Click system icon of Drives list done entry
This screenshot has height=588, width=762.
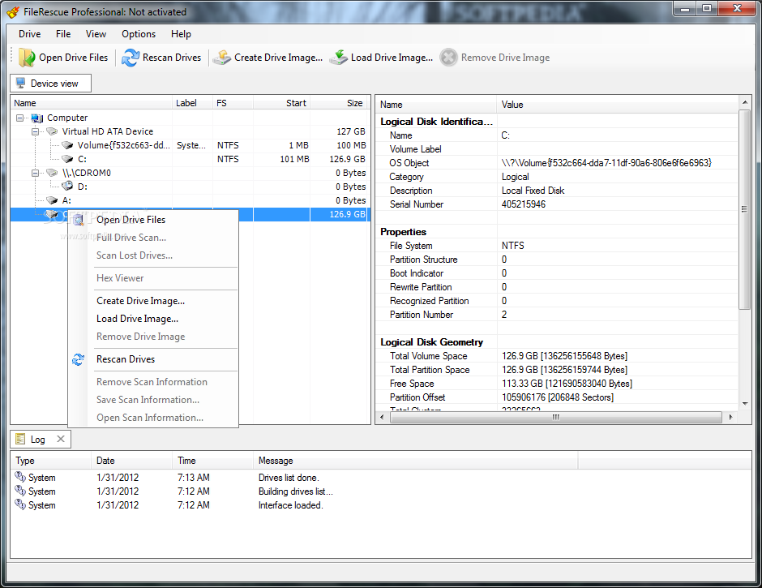click(20, 477)
